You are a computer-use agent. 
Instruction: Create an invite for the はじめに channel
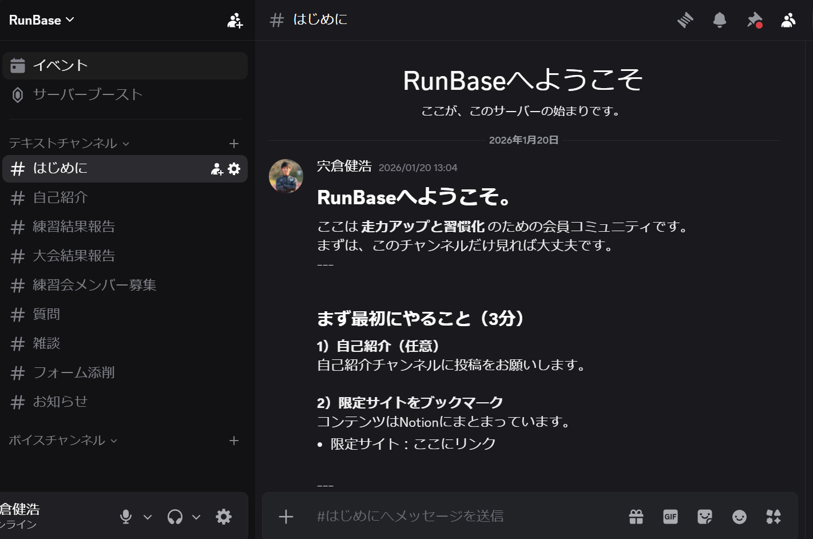pyautogui.click(x=216, y=169)
